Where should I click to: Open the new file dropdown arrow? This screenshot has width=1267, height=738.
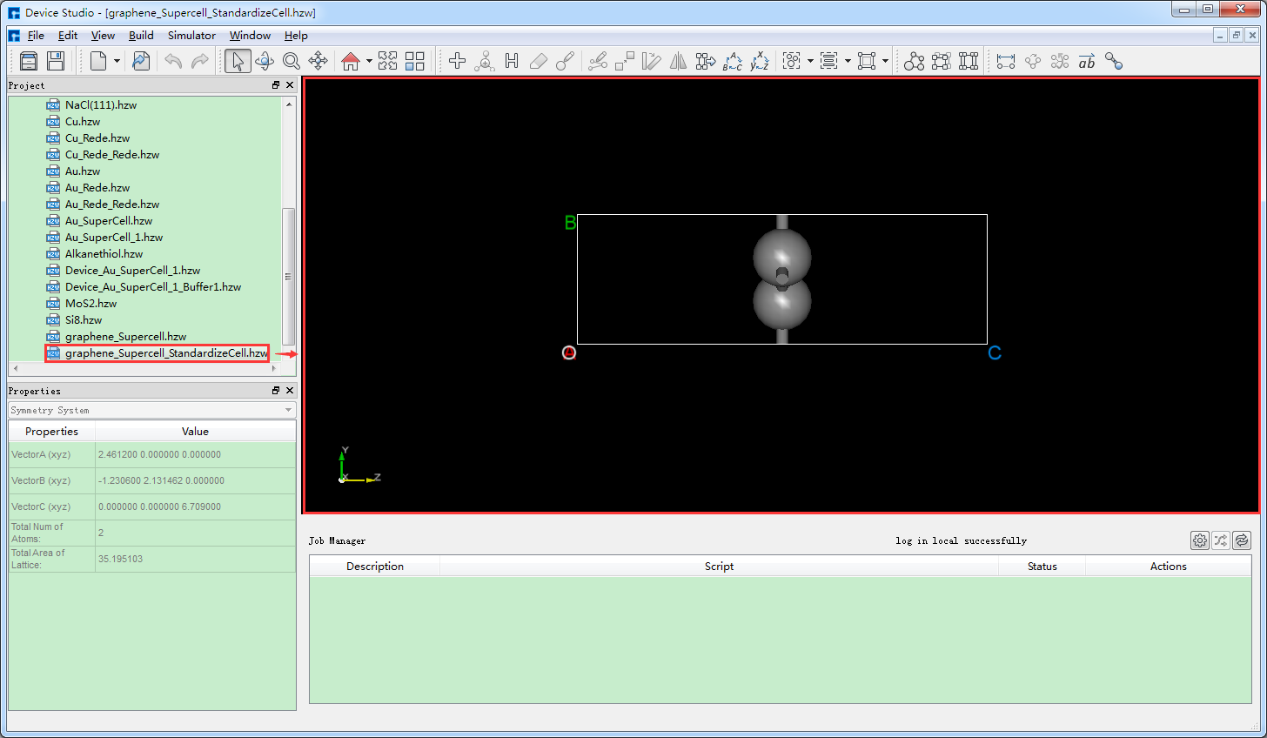coord(117,61)
